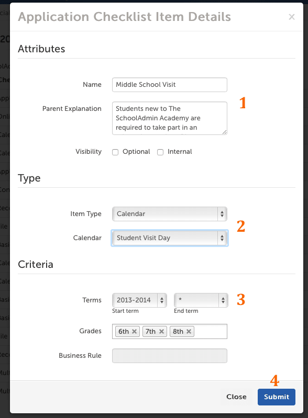Click the Business Rule label
Screen dimensions: 308x418
pyautogui.click(x=80, y=356)
